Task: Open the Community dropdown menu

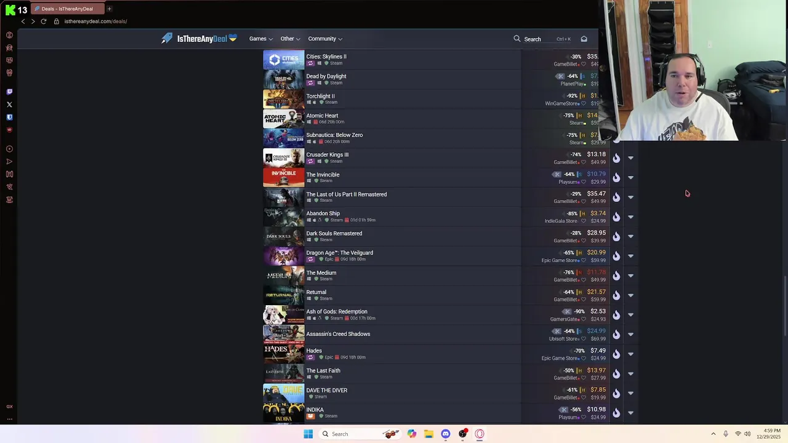Action: click(x=325, y=39)
